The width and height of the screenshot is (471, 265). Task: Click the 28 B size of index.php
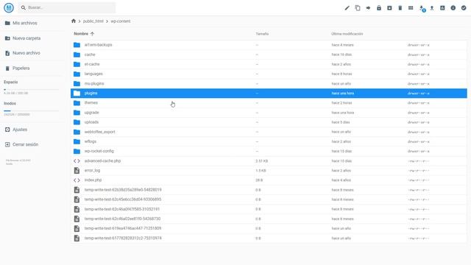click(259, 180)
